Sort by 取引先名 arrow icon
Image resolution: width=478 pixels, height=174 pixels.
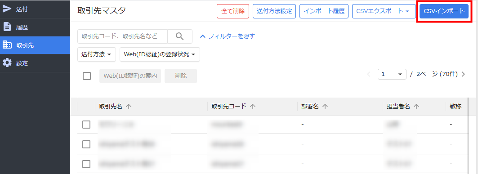[129, 107]
